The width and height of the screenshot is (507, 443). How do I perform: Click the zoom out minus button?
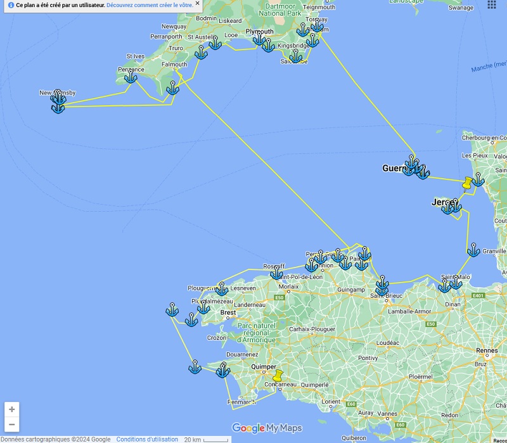tap(12, 424)
